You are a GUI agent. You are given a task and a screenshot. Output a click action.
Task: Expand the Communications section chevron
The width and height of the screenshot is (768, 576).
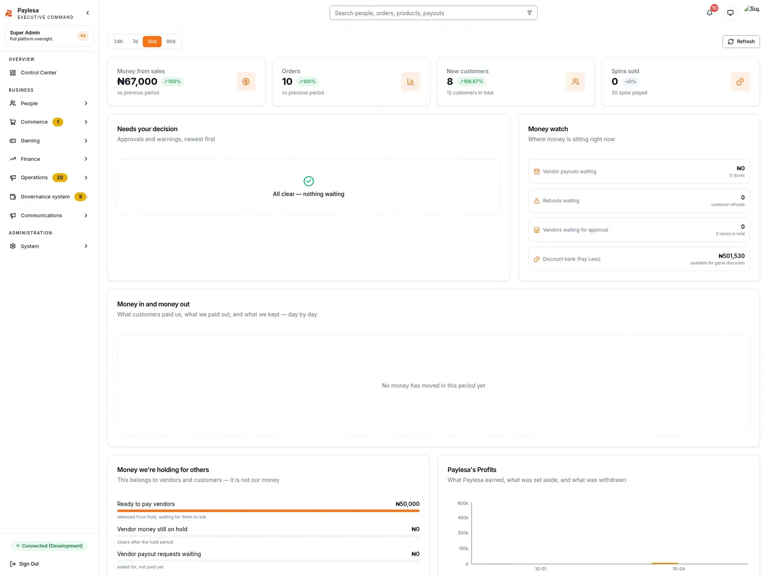(x=86, y=216)
